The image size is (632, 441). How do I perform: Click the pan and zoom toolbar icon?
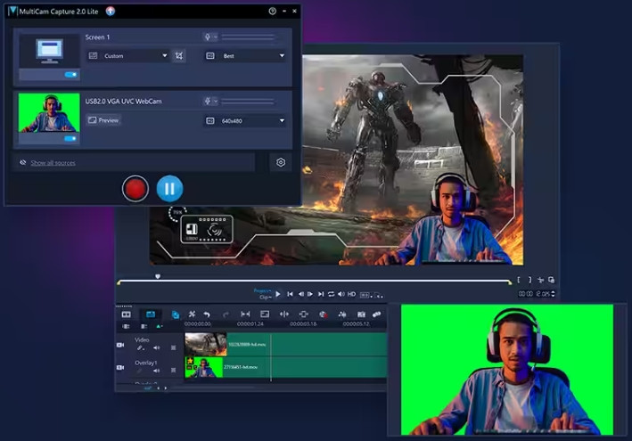[303, 314]
